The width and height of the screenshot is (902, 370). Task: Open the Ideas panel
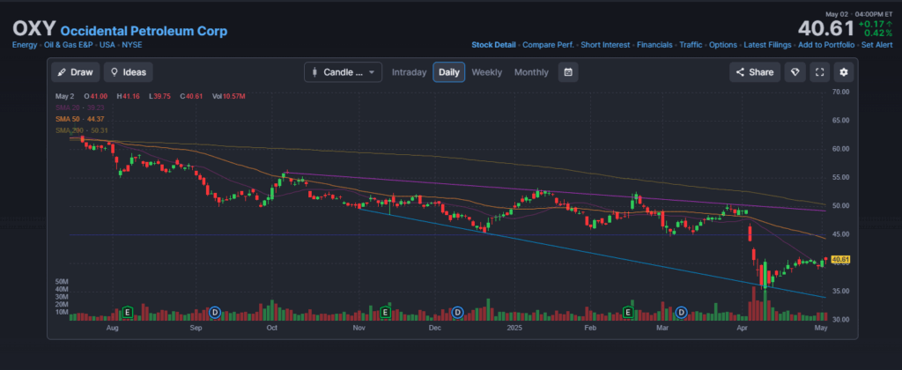129,72
